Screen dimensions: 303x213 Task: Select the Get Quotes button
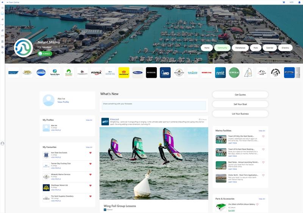tap(240, 95)
